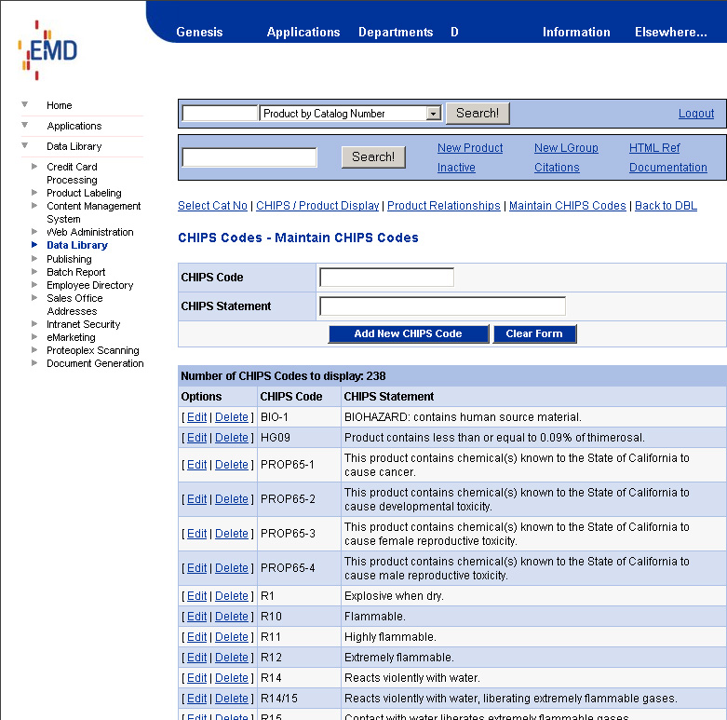
Task: Collapse the Home arrow in sidebar
Action: pyautogui.click(x=25, y=104)
